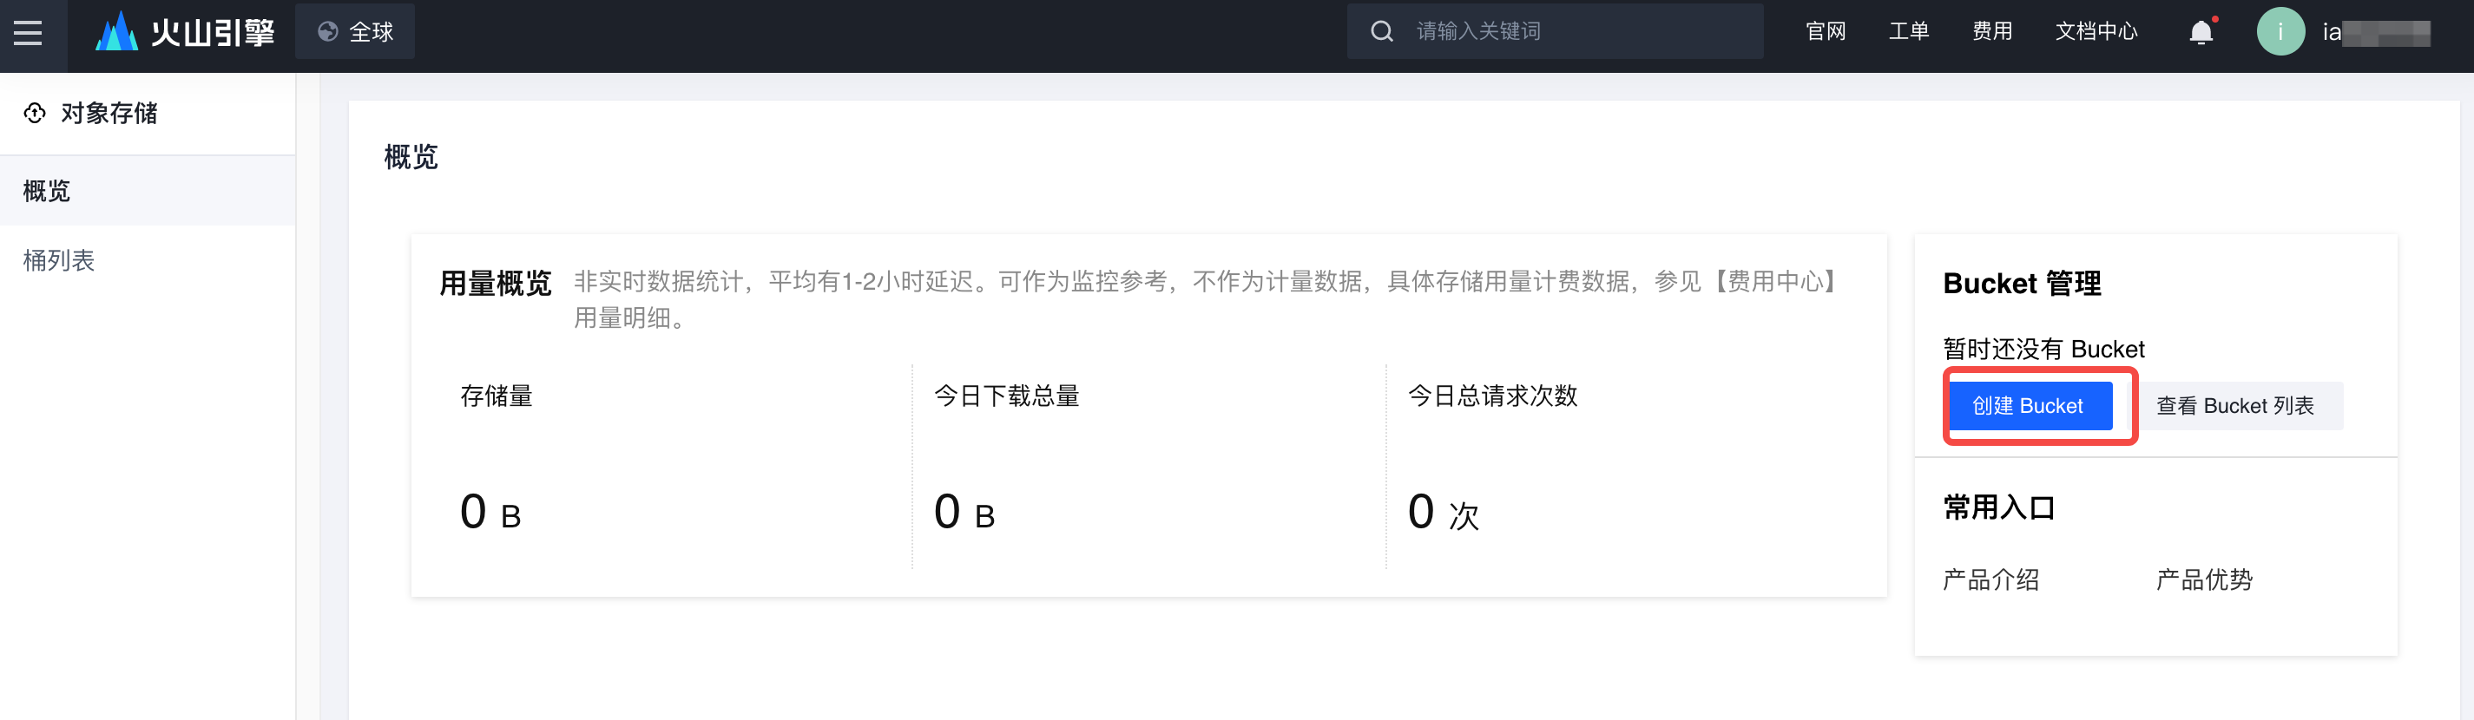Click the Volcano Engine logo
The width and height of the screenshot is (2474, 720).
pyautogui.click(x=184, y=33)
